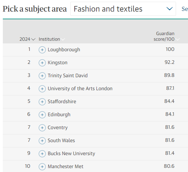This screenshot has width=188, height=172.
Task: Open the Fashion and textiles subject dropdown
Action: point(123,9)
